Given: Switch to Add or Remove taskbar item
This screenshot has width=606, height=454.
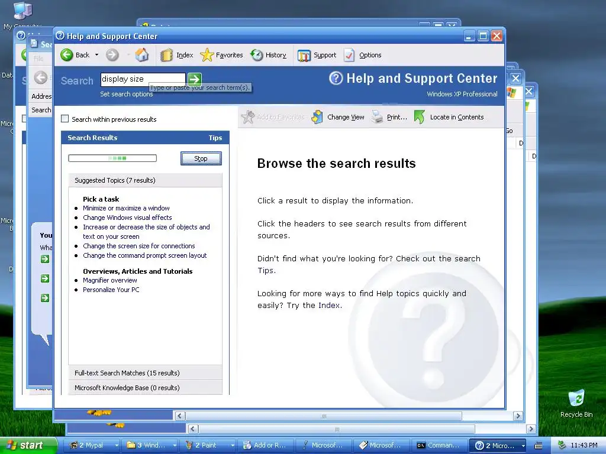Looking at the screenshot, I should tap(266, 445).
